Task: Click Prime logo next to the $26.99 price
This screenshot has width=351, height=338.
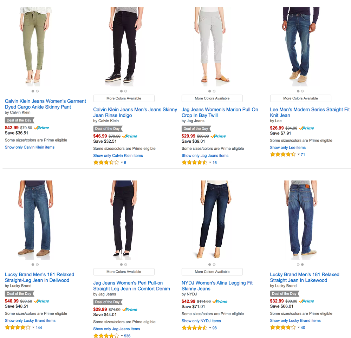Action: pyautogui.click(x=307, y=128)
